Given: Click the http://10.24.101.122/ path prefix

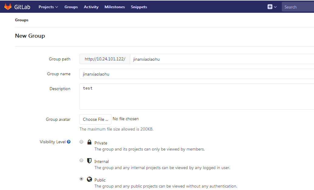Looking at the screenshot, I should 105,59.
